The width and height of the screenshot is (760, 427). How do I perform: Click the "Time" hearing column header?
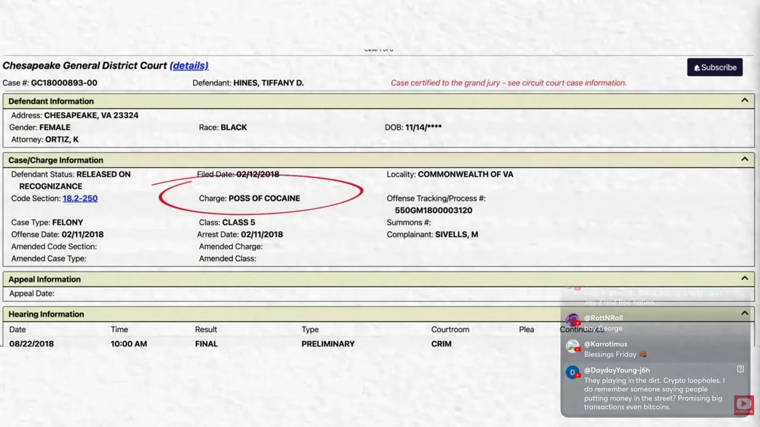tap(119, 329)
